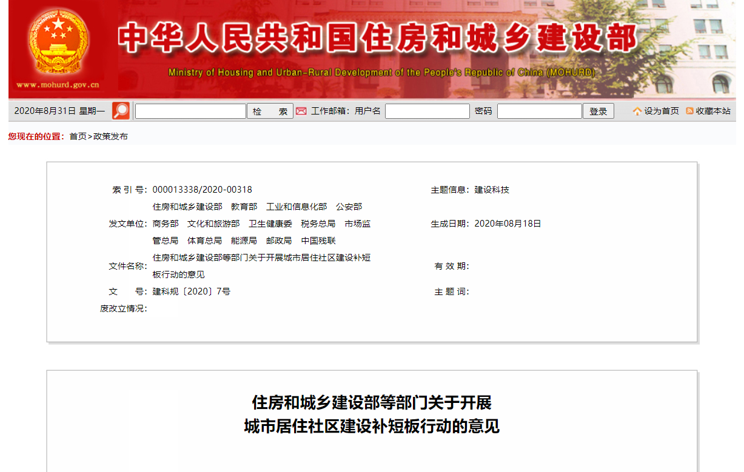
Task: Click the English Ministry of Housing subtitle
Action: 382,73
